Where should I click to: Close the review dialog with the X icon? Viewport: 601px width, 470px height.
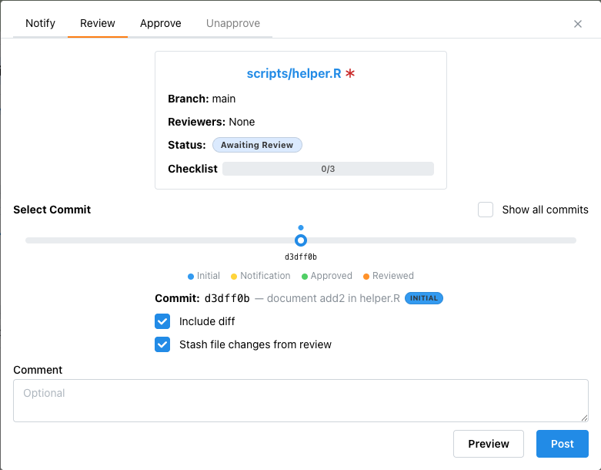pyautogui.click(x=578, y=24)
